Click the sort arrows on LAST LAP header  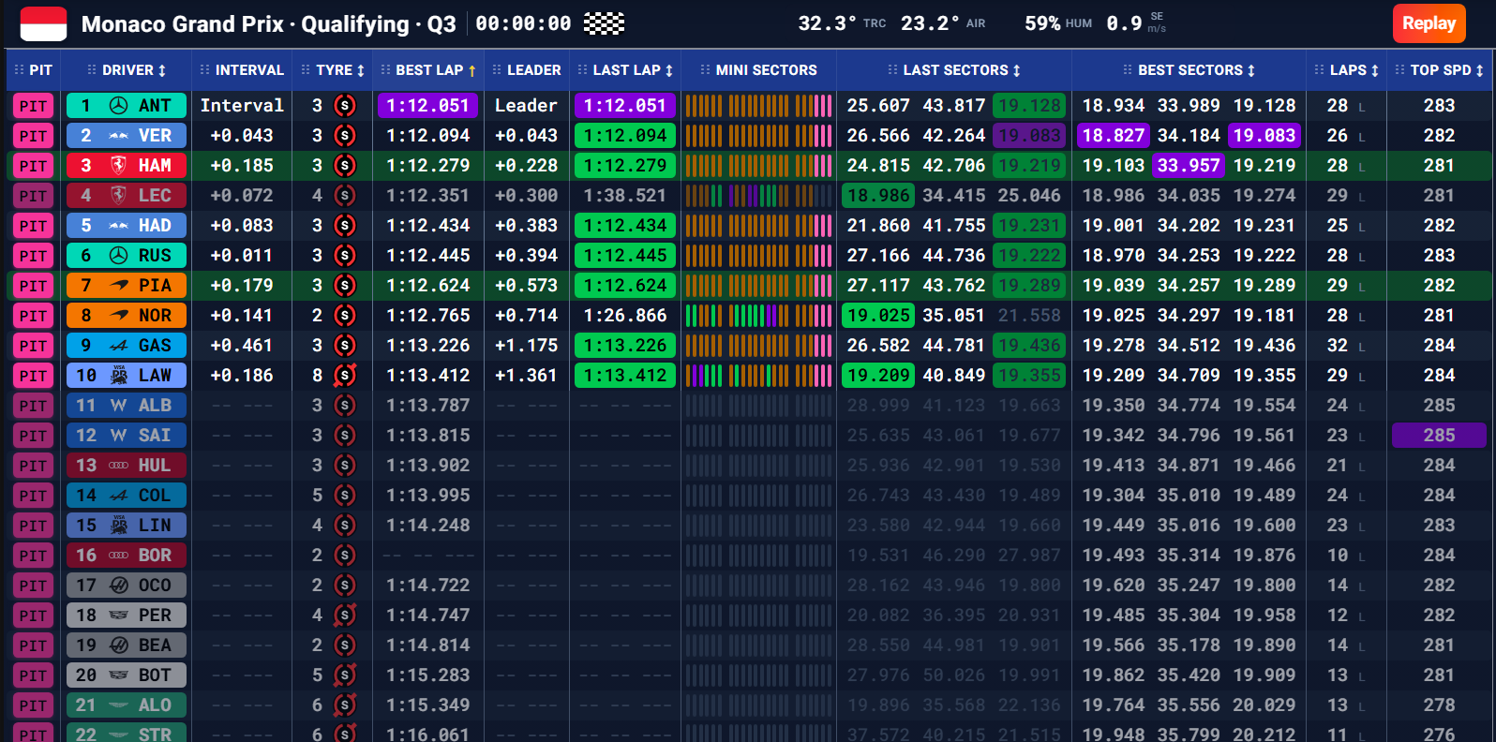click(x=669, y=70)
